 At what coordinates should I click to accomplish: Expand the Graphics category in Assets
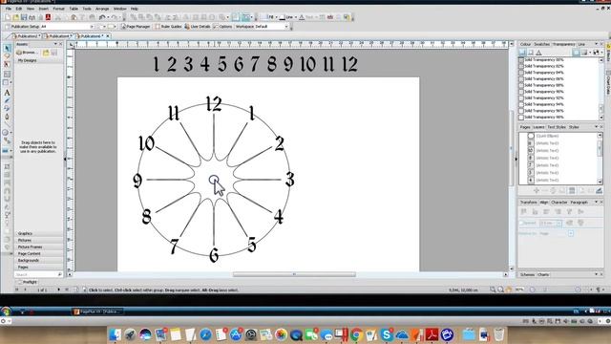tap(38, 233)
